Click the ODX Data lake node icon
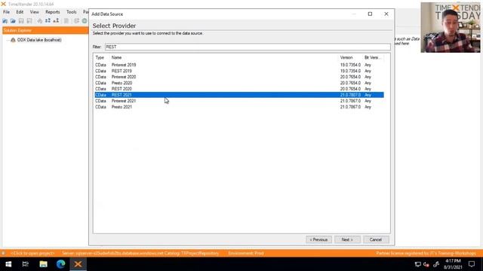483x271 pixels. [x=13, y=40]
